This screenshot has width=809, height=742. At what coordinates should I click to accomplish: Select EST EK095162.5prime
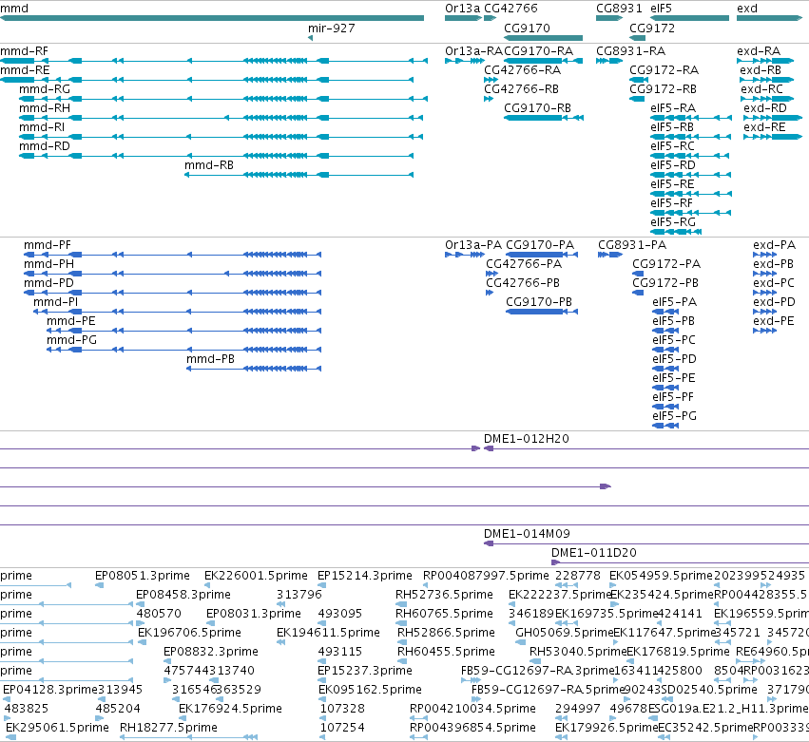pyautogui.click(x=370, y=690)
